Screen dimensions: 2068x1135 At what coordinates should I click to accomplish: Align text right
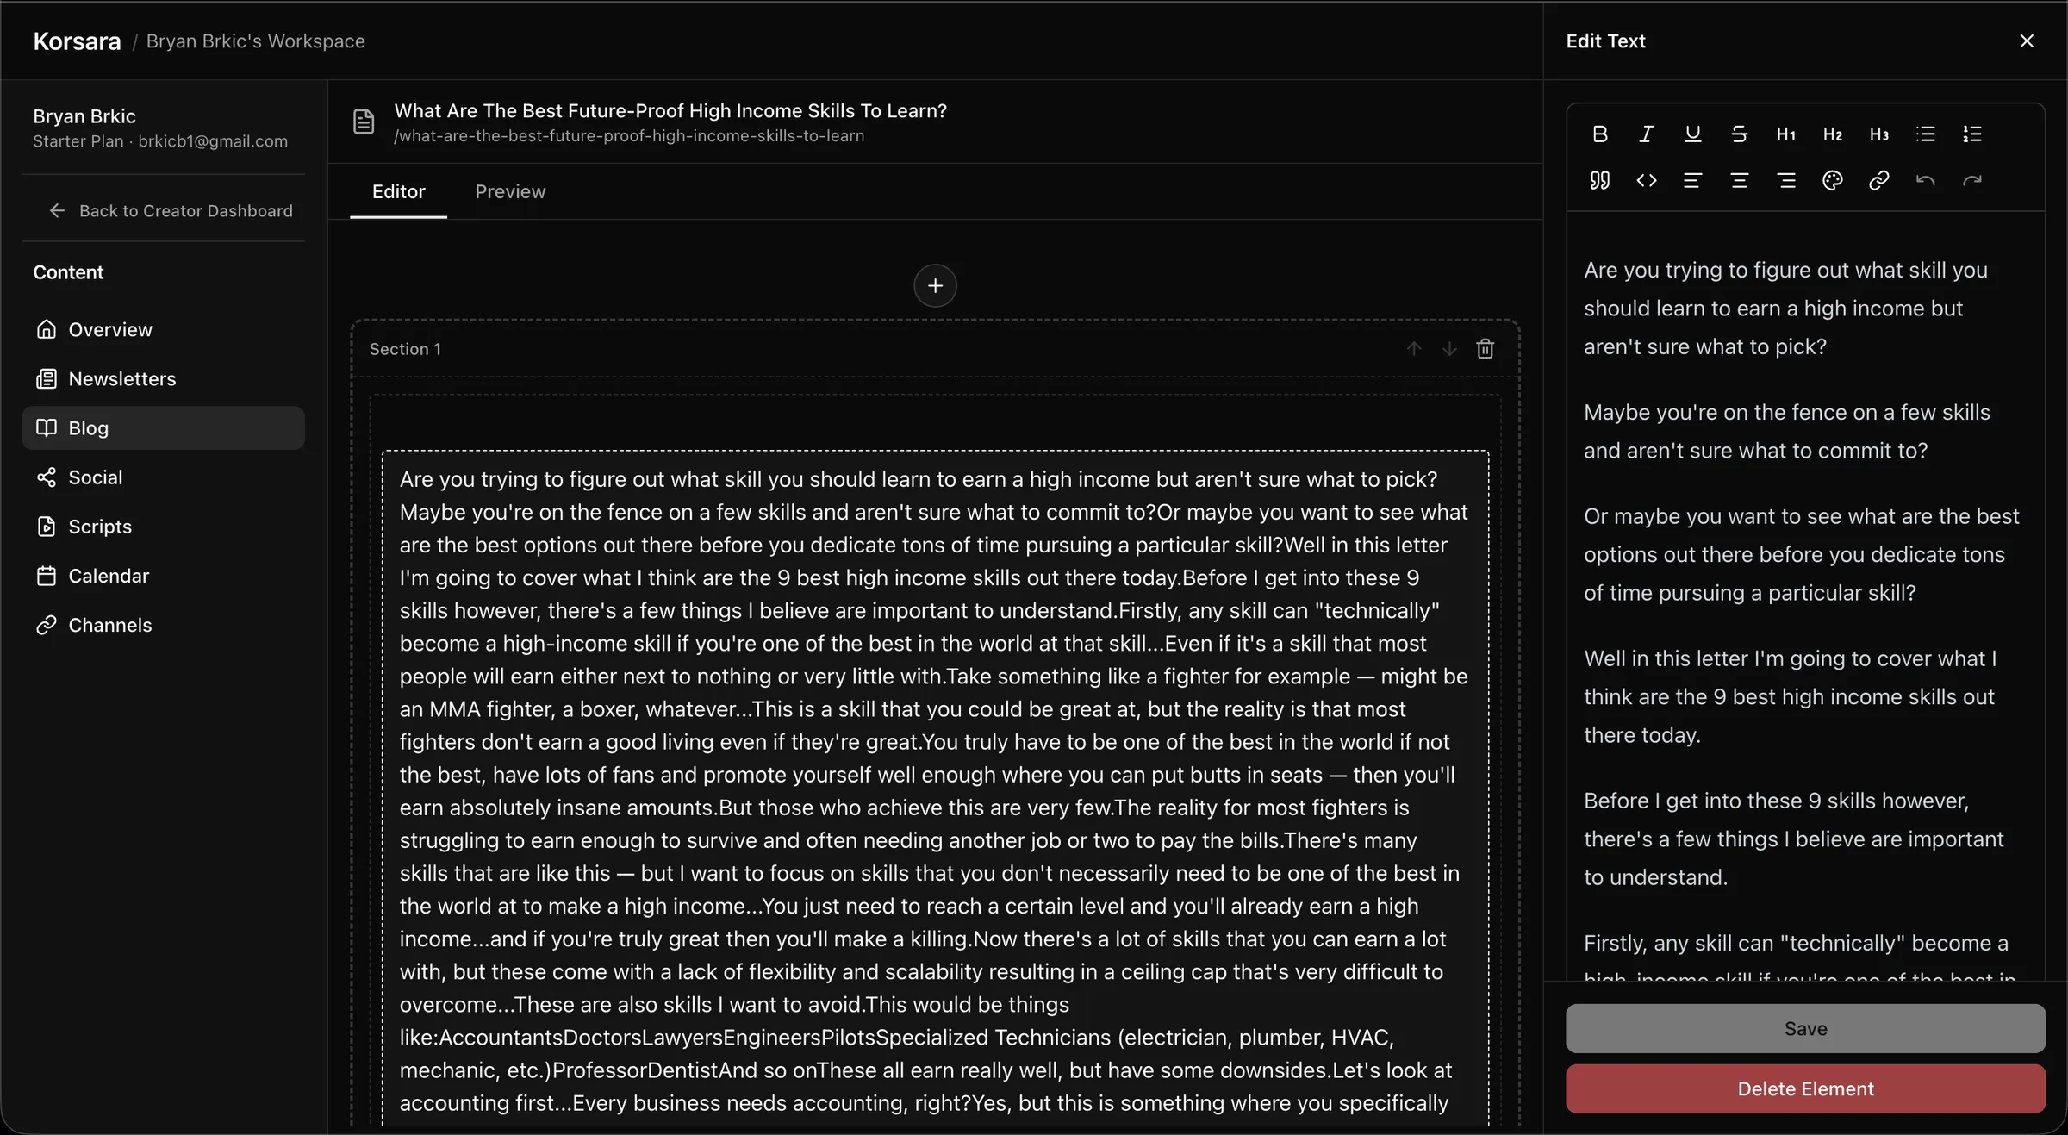[x=1785, y=180]
